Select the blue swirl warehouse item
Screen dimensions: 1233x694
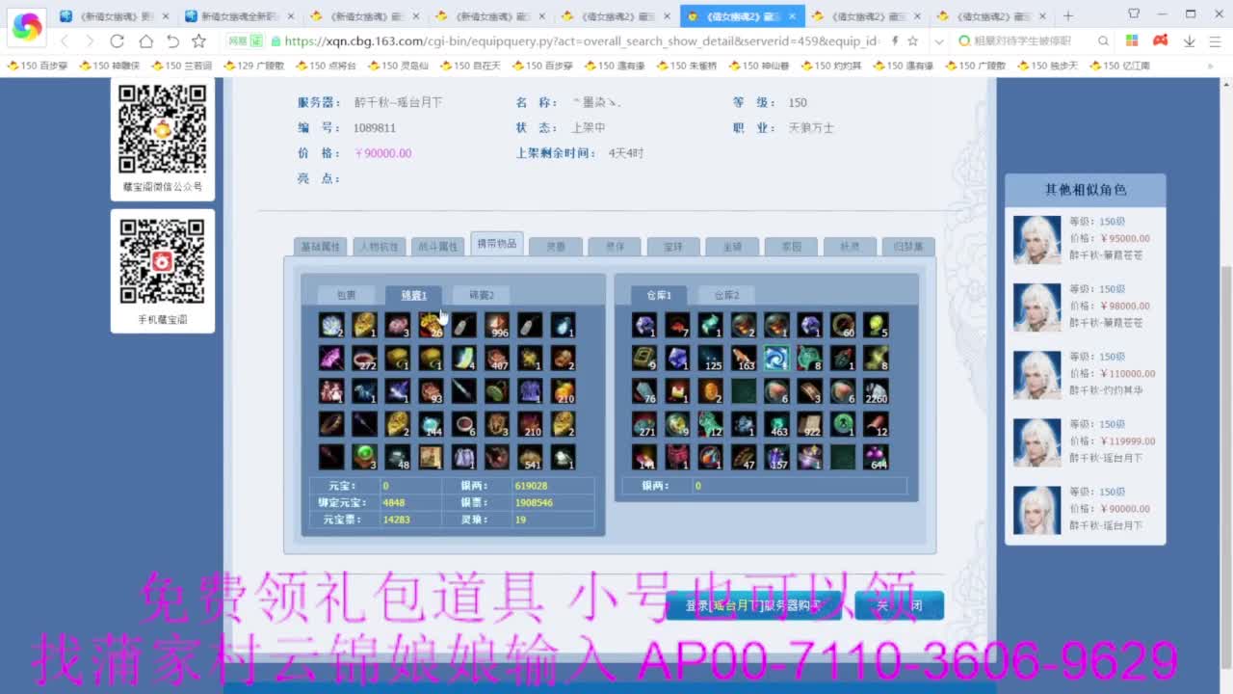pos(776,359)
